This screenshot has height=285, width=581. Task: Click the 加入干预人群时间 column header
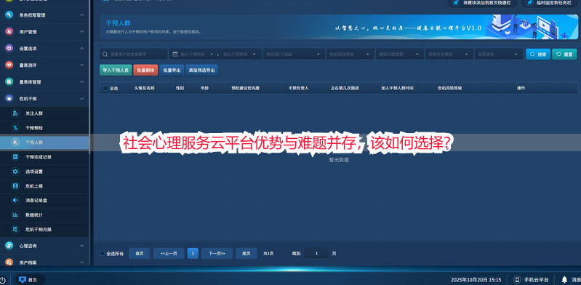click(x=397, y=88)
